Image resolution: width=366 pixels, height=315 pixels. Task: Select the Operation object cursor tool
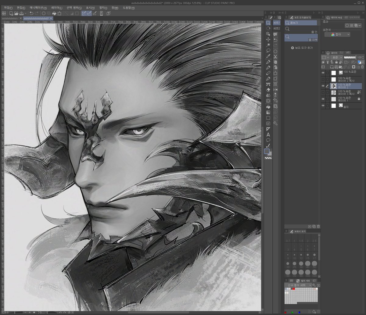[x=268, y=34]
